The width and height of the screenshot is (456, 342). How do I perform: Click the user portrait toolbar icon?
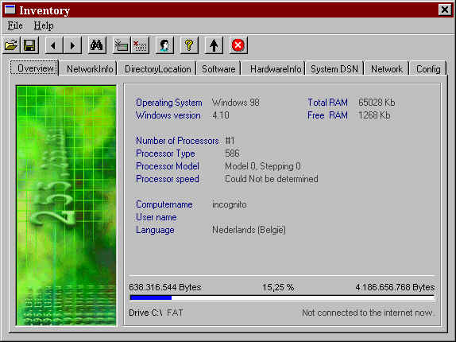click(x=164, y=45)
